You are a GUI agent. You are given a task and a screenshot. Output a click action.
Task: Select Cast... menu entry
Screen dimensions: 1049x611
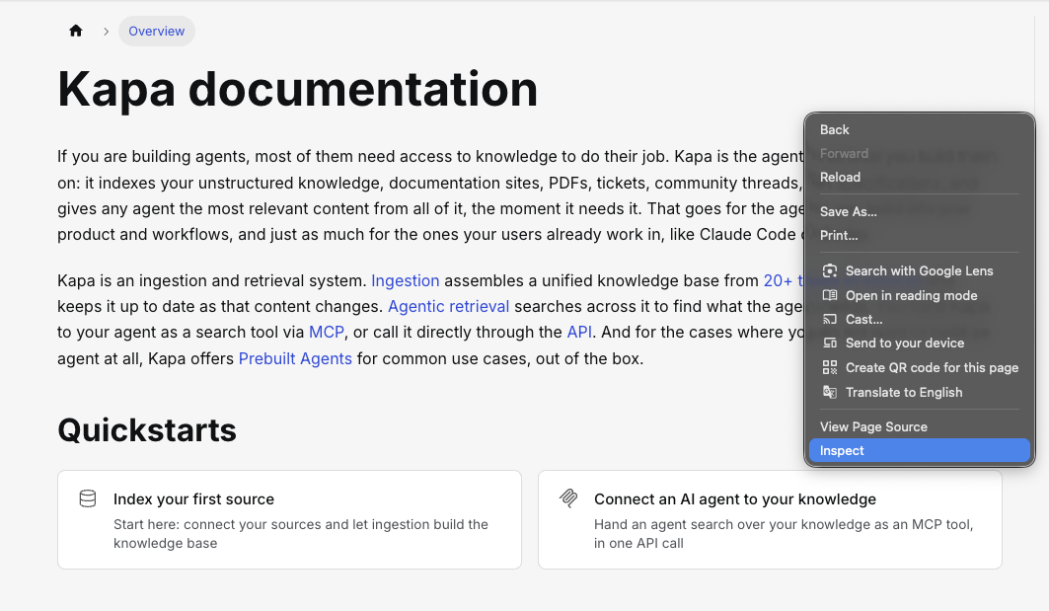pos(919,319)
